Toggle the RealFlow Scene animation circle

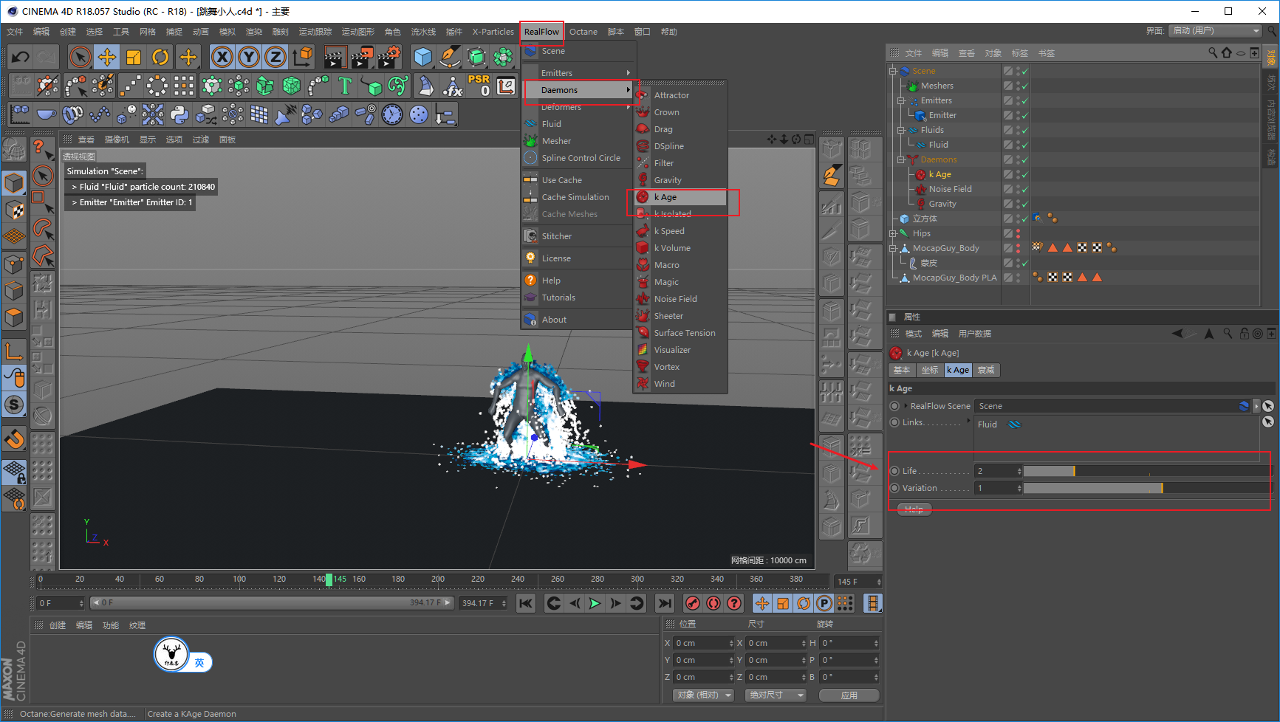[x=894, y=406]
